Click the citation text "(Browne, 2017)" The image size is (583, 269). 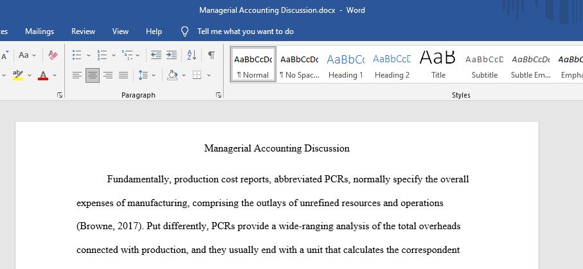coord(110,226)
